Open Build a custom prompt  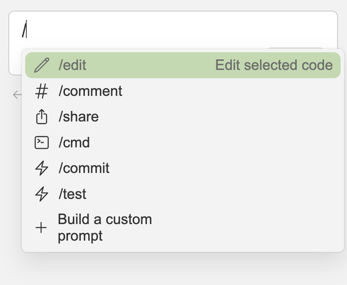click(x=104, y=227)
